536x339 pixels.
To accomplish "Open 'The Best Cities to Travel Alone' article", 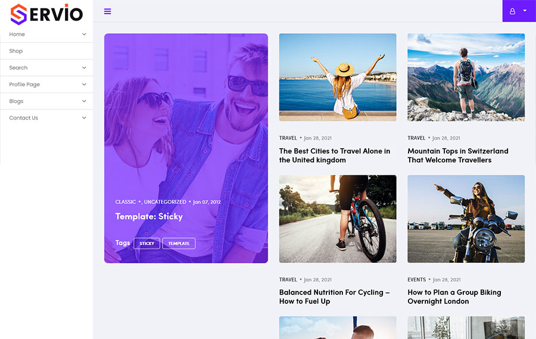I will 335,155.
